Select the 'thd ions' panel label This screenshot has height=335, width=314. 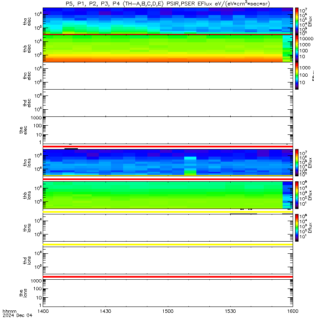point(27,260)
